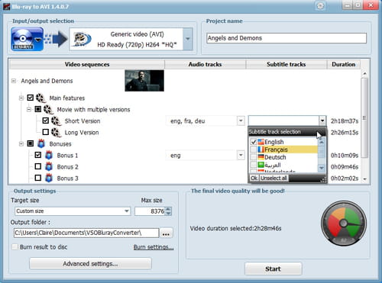The image size is (382, 283).
Task: Click the bonus icon beside Bonus 1
Action: click(49, 155)
